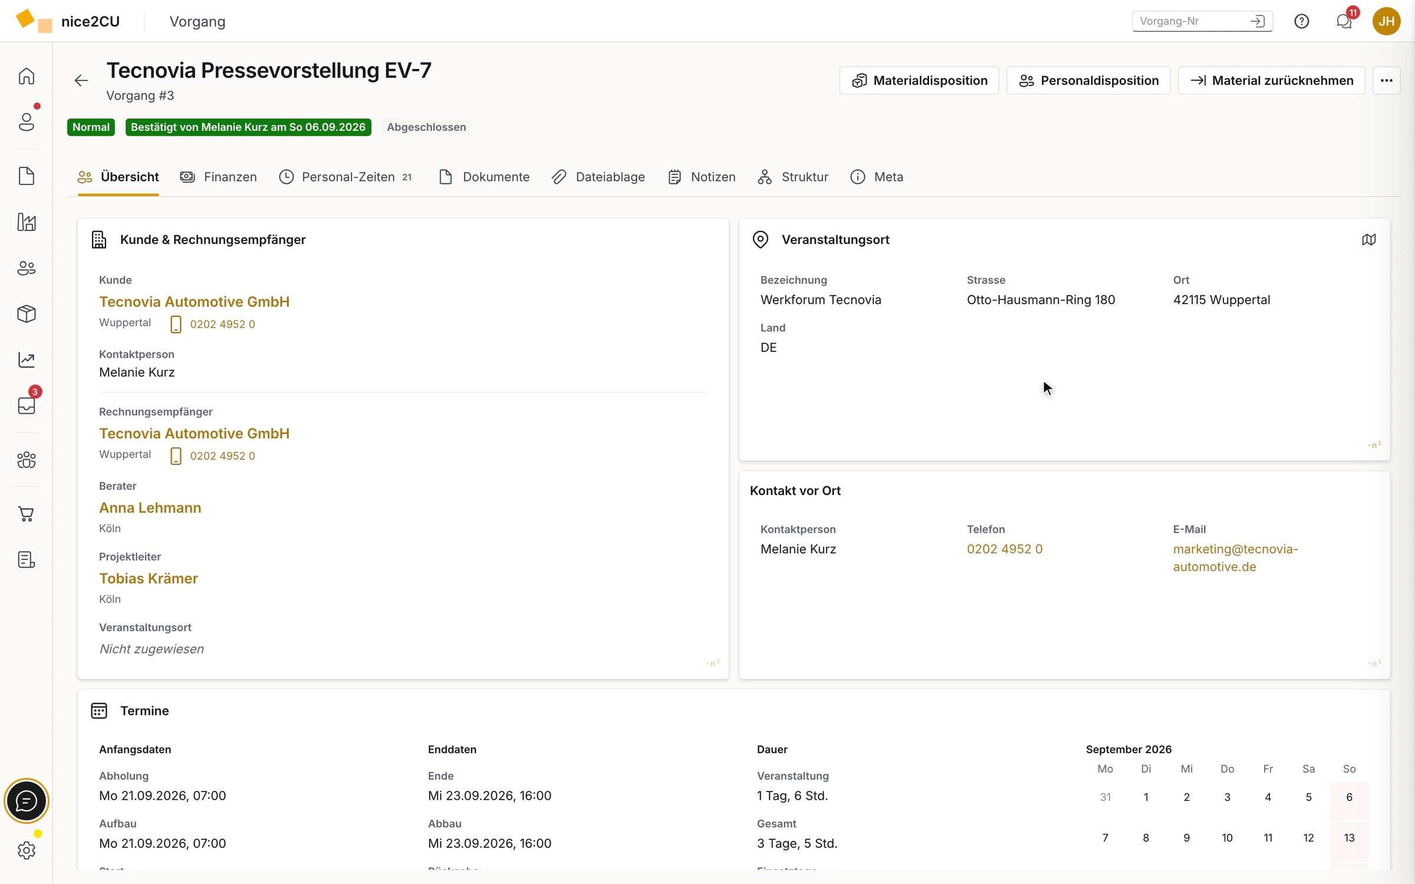Open Tecnovia Automotive GmbH under Rechnungsempfänger
Viewport: 1415px width, 884px height.
tap(194, 434)
